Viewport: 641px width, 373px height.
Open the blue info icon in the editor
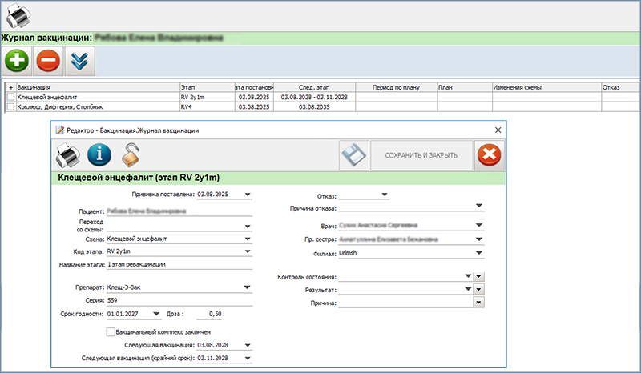click(99, 155)
